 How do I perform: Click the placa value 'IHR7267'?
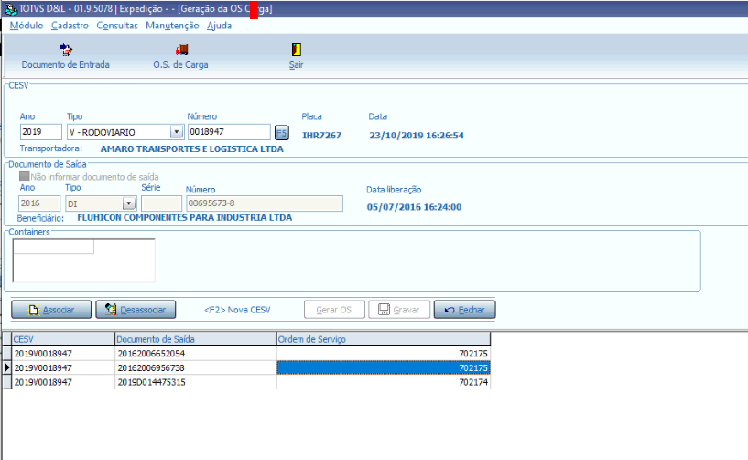[321, 136]
